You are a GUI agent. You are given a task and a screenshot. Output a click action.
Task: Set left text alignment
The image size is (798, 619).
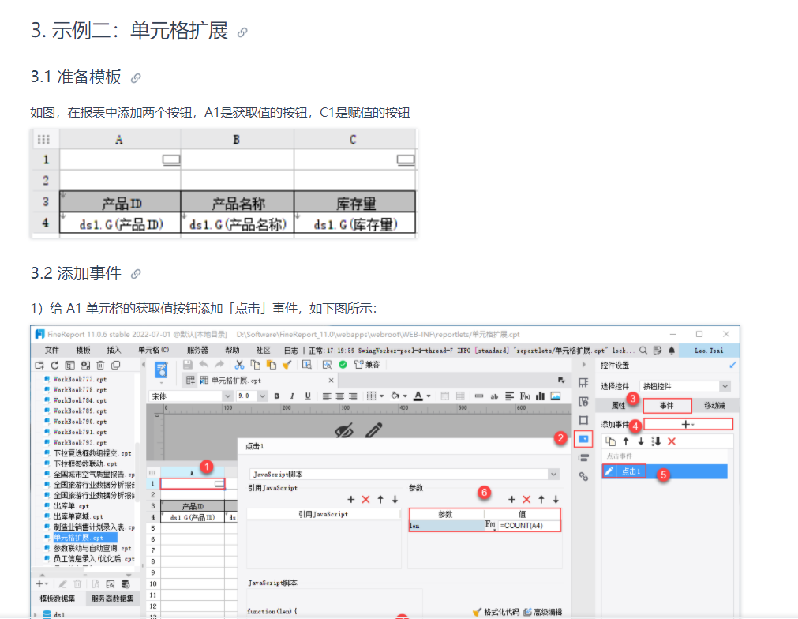click(x=327, y=396)
